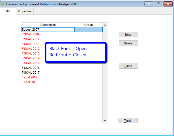174x136 pixels.
Task: Switch to the Properties tab
Action: [x=25, y=11]
